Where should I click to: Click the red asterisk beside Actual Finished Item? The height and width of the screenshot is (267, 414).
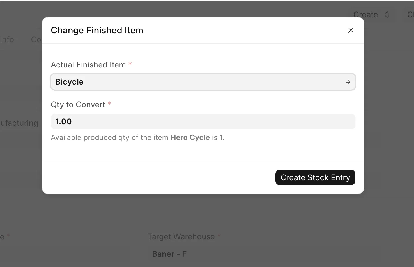click(130, 64)
